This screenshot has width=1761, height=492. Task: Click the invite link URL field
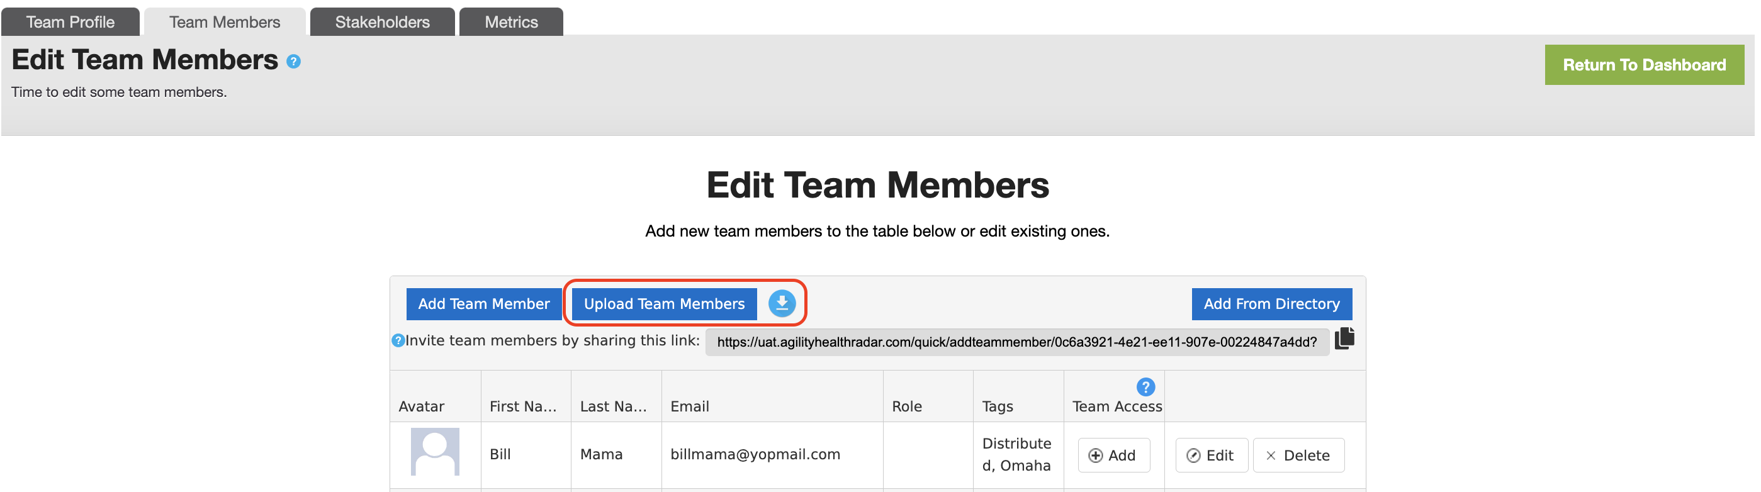[x=1016, y=342]
